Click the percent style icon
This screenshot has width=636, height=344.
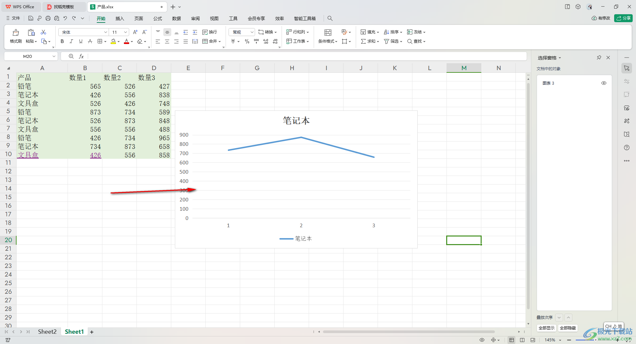tap(247, 41)
